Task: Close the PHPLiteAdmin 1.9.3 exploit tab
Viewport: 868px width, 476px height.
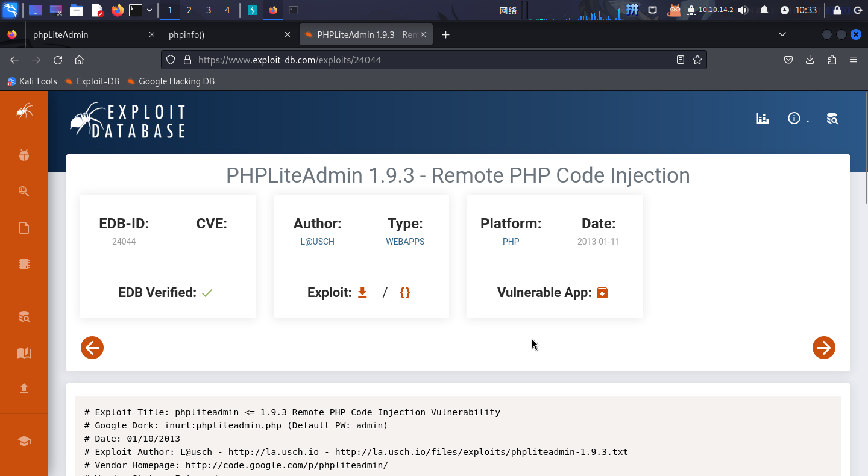Action: point(423,35)
